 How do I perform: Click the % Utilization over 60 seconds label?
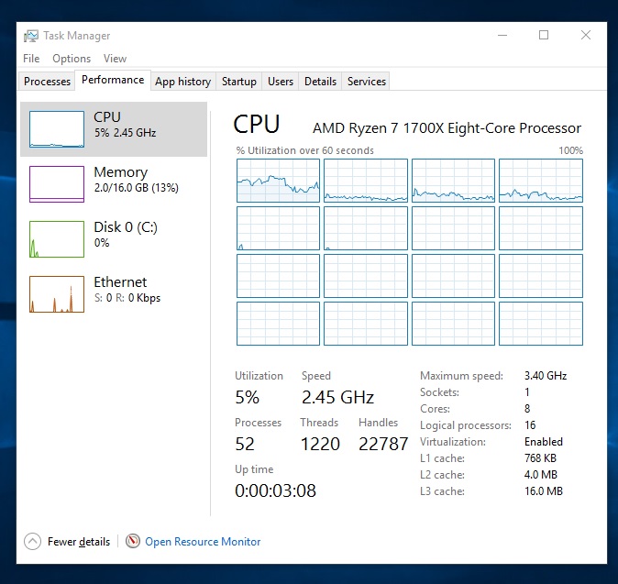pyautogui.click(x=304, y=150)
